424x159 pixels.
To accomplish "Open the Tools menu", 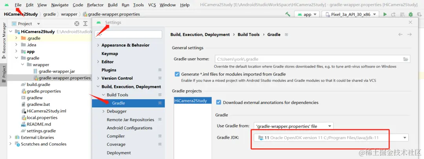I will point(139,5).
